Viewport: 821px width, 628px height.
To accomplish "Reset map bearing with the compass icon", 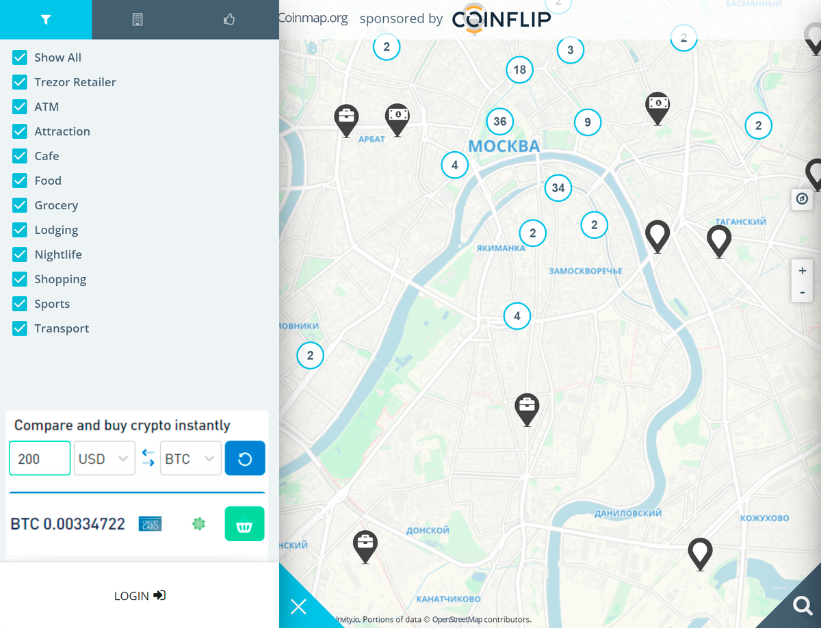I will tap(802, 199).
